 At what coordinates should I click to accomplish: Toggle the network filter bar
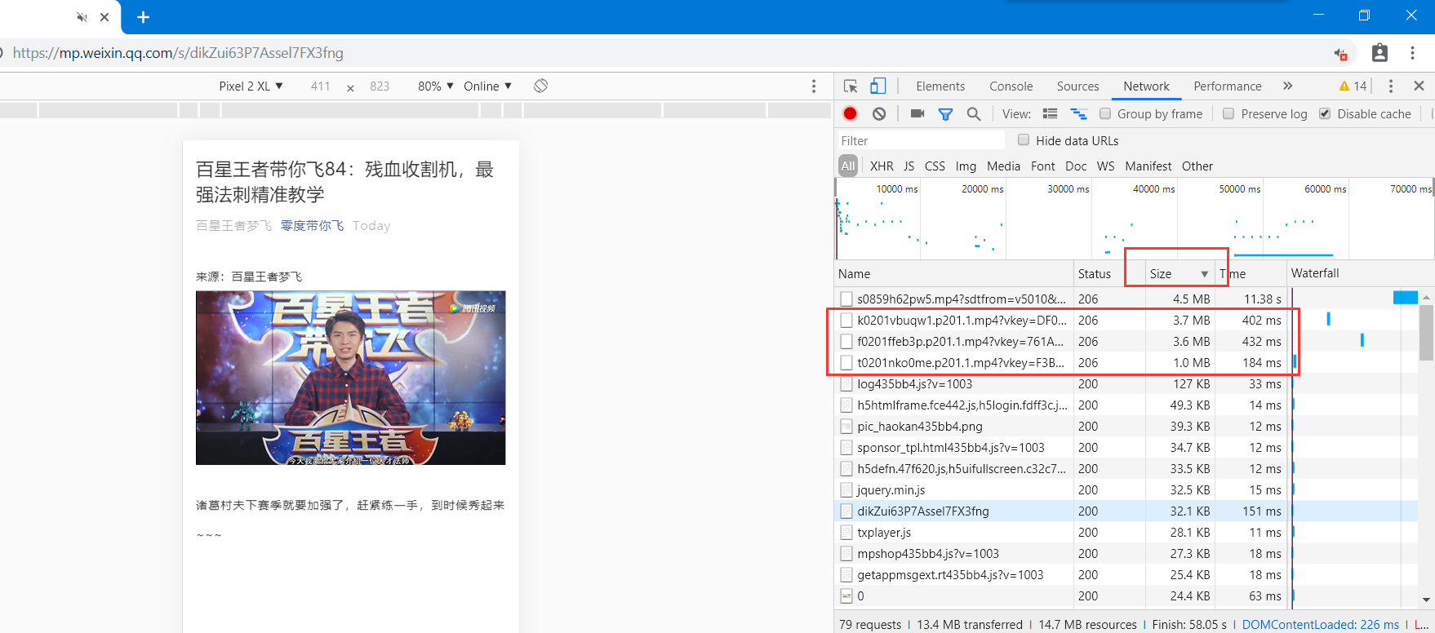tap(945, 114)
